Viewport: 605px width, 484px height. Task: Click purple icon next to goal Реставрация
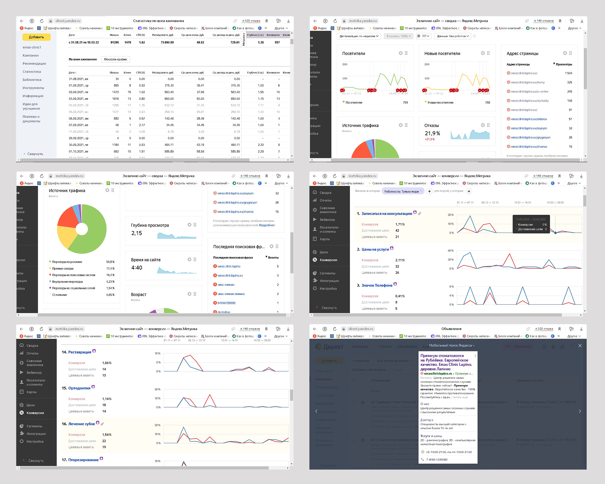94,351
